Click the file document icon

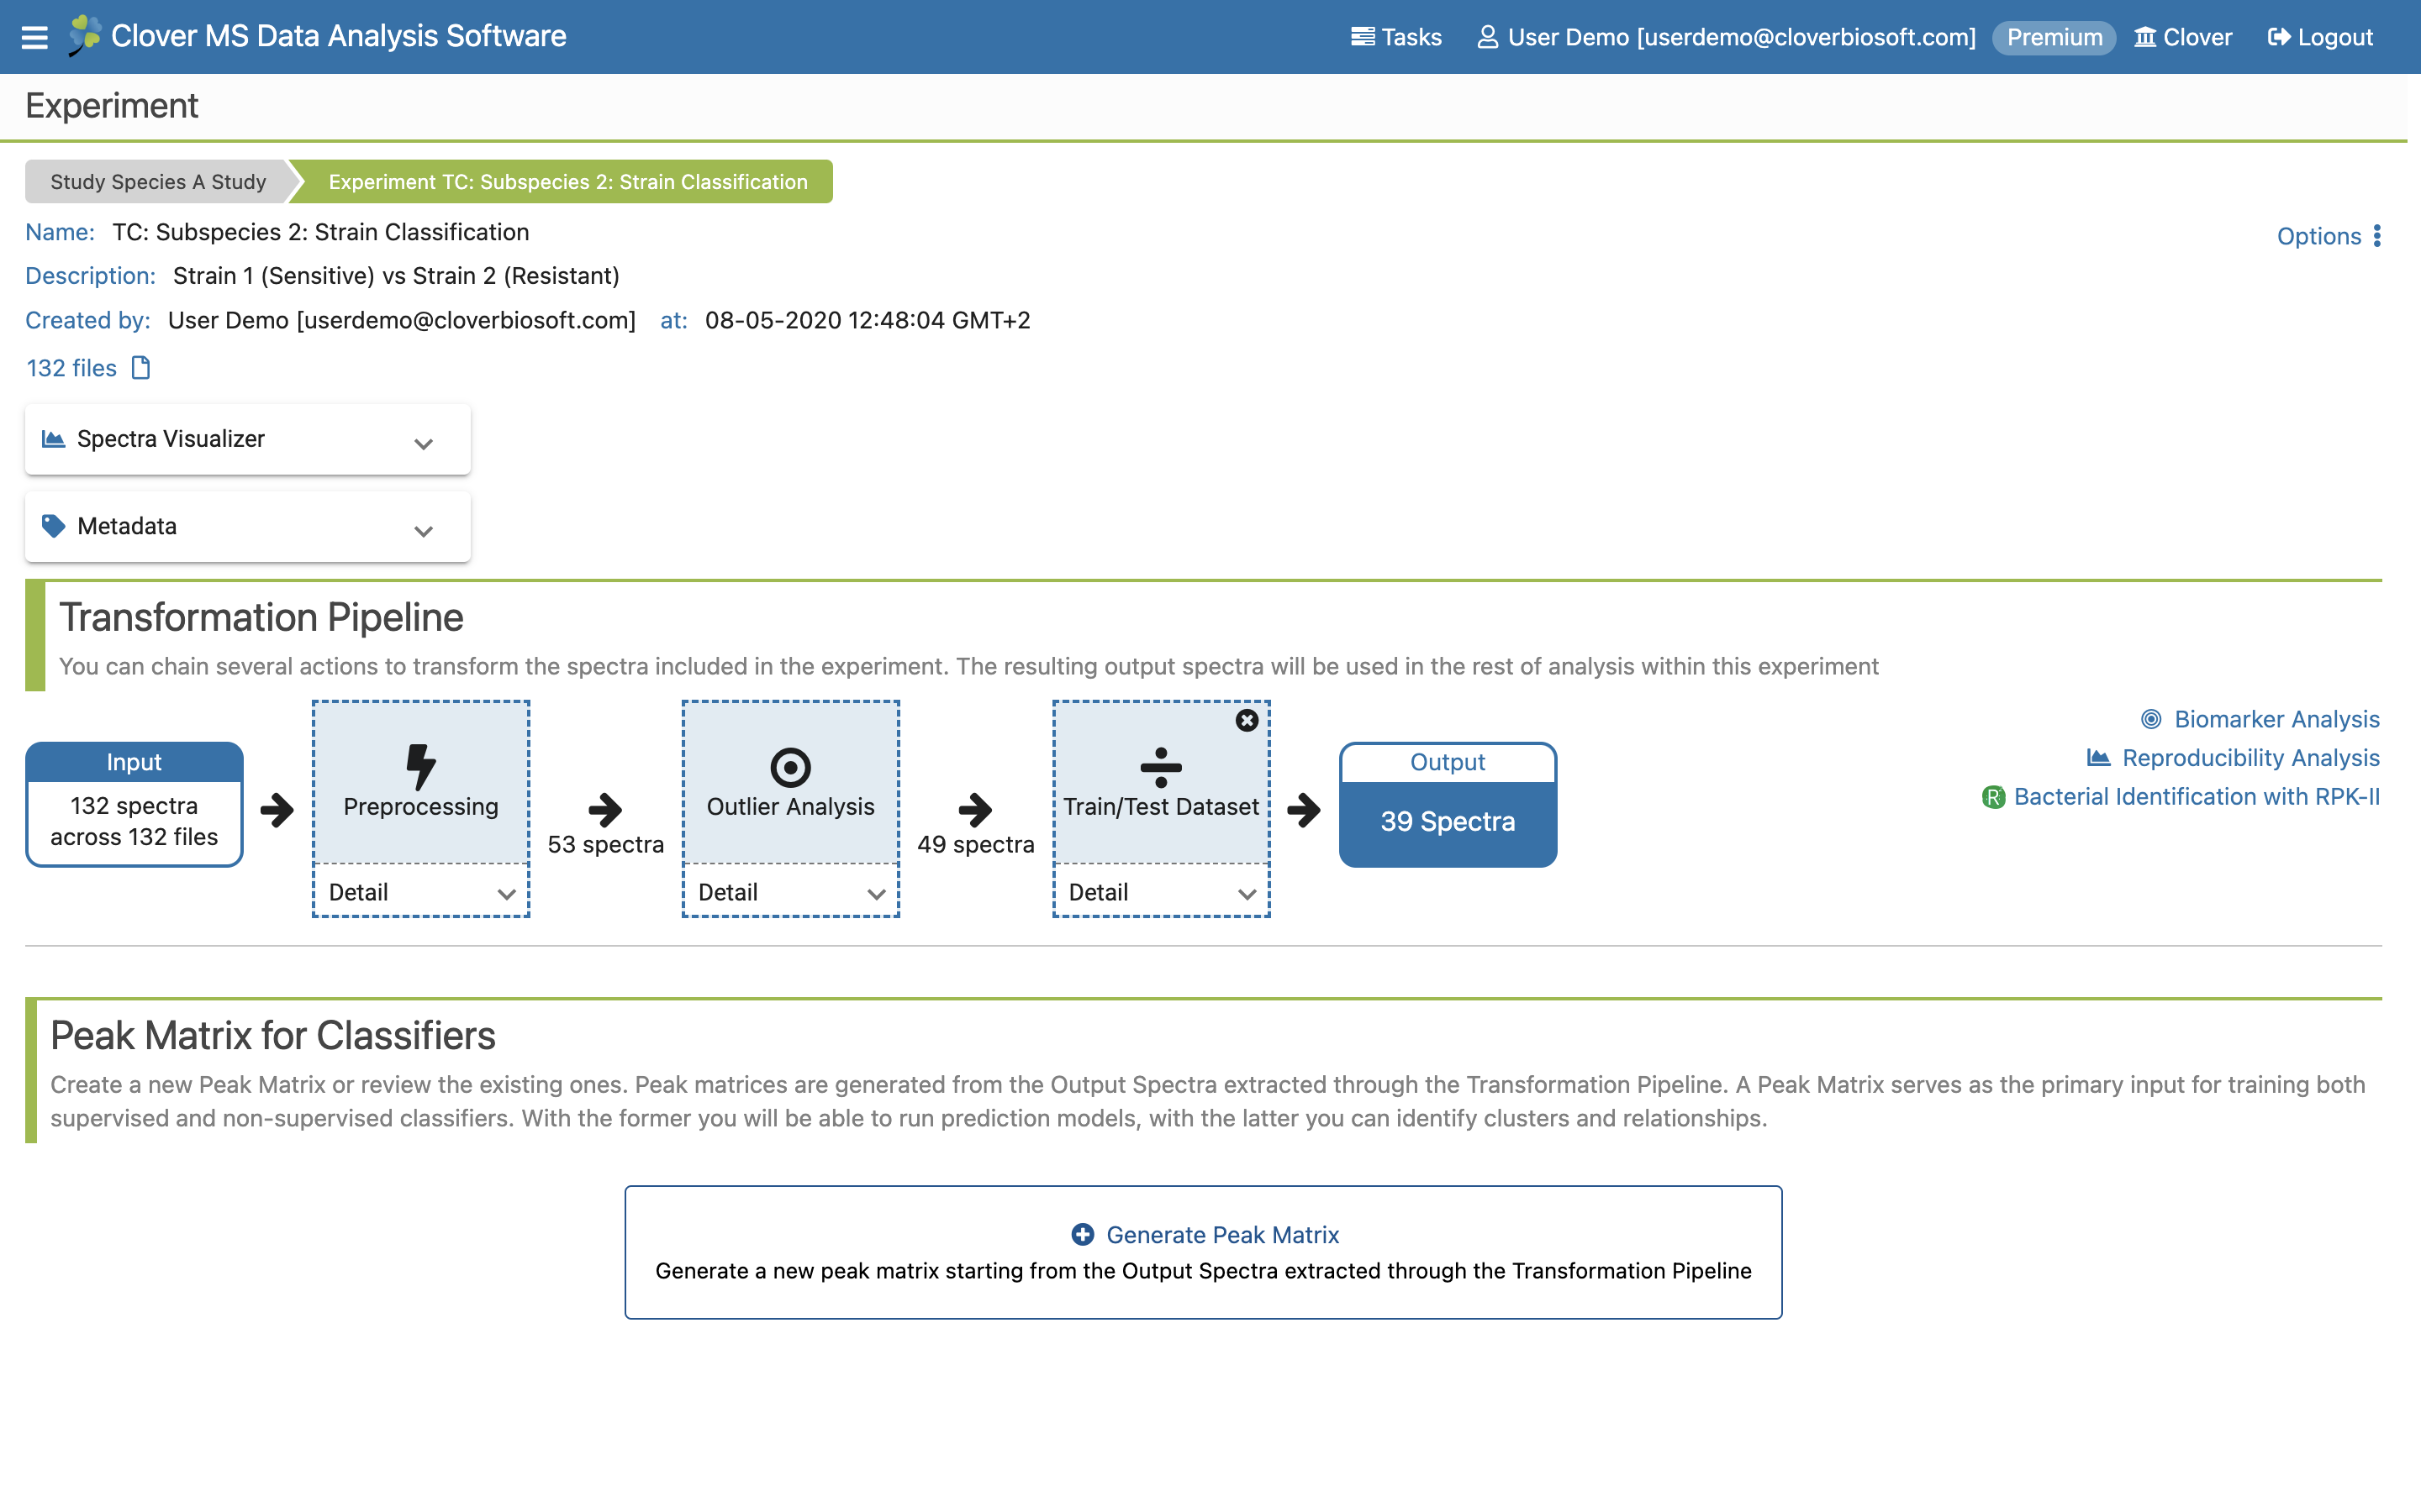[141, 368]
